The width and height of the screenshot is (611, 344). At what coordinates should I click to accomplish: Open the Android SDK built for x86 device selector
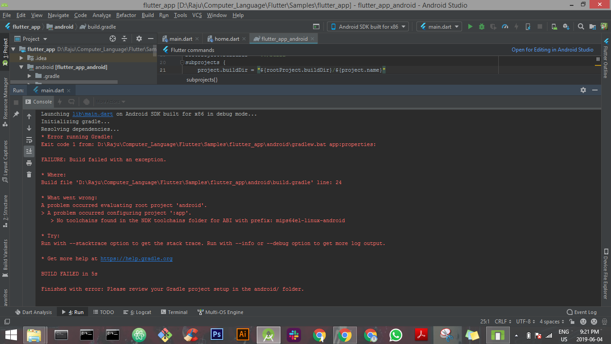click(x=367, y=26)
